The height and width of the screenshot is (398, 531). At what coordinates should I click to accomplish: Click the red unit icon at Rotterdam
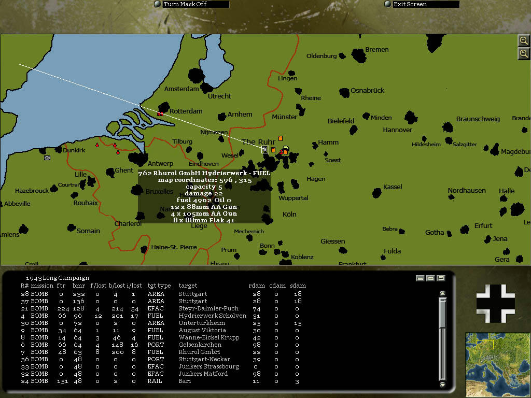point(160,113)
